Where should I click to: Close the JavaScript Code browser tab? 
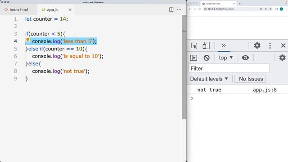234,4
